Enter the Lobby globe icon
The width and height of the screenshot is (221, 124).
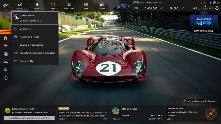coord(86,5)
